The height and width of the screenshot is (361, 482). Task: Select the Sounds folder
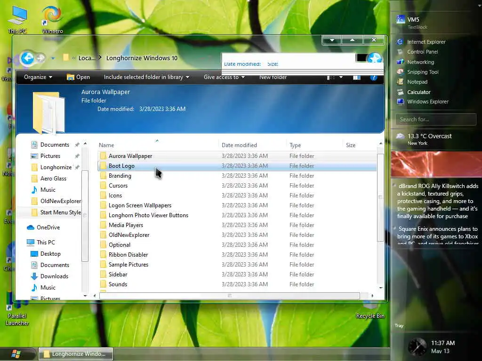(x=237, y=284)
